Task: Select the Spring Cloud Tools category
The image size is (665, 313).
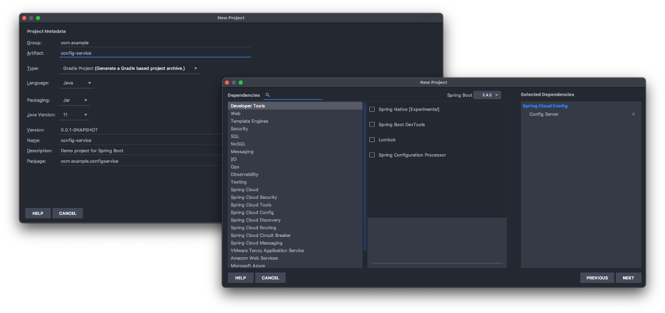Action: tap(295, 205)
